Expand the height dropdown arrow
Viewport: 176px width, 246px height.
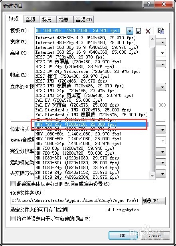[162, 53]
